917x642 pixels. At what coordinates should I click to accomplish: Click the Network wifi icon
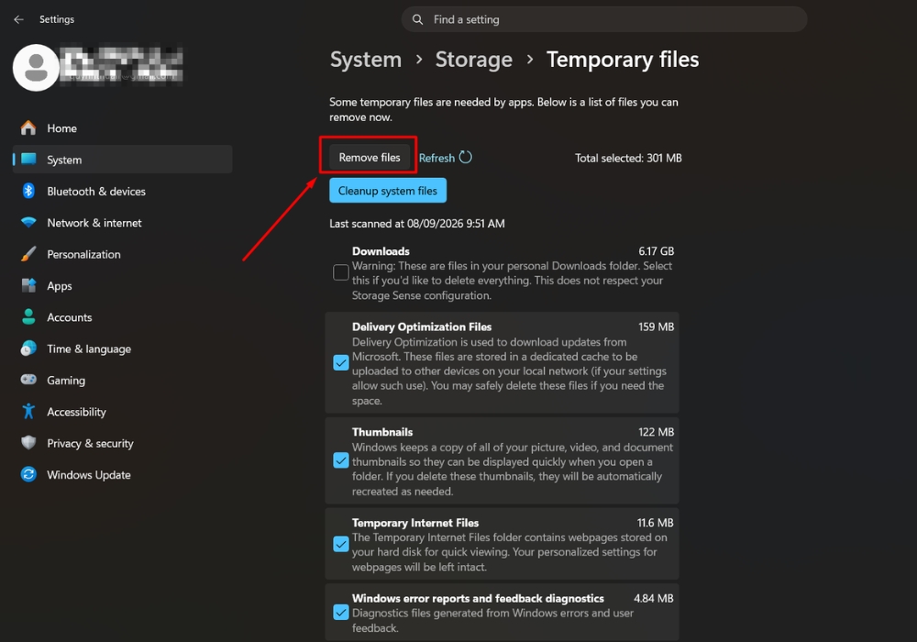28,222
